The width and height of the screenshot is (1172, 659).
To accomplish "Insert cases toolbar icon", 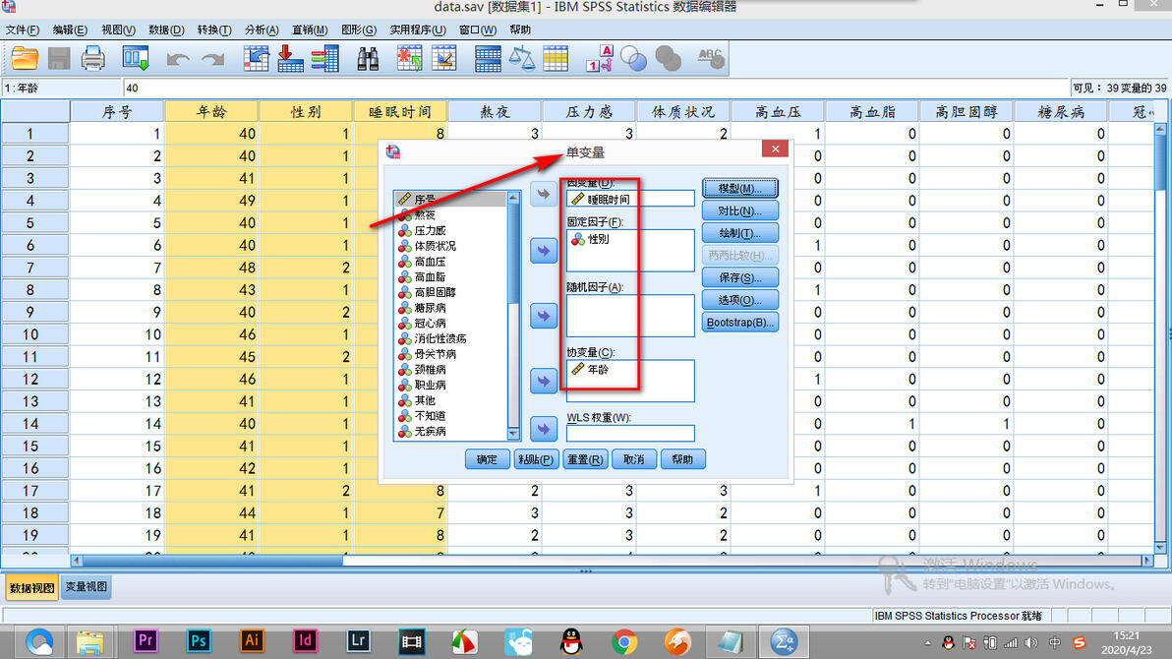I will (410, 58).
